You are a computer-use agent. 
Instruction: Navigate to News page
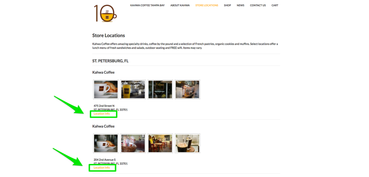tap(240, 5)
